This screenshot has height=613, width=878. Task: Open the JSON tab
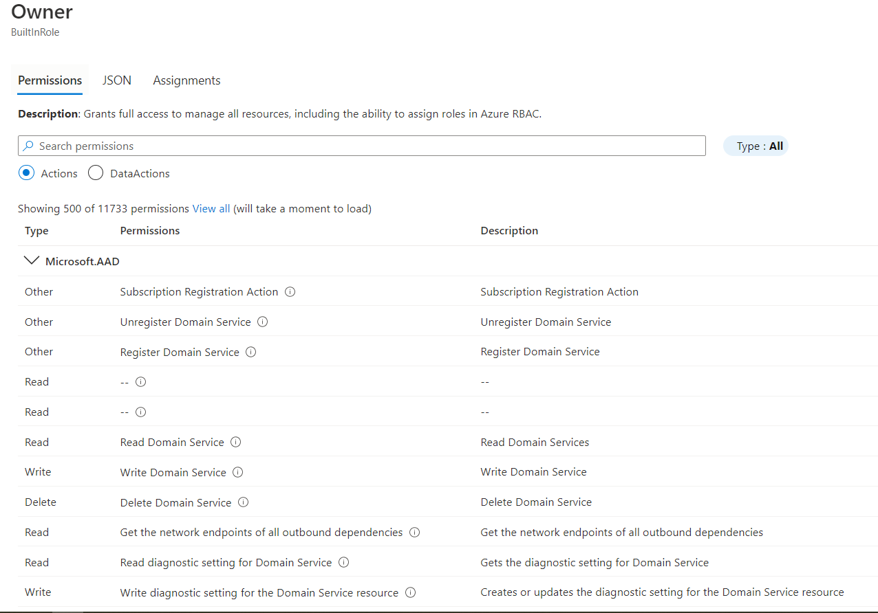click(x=117, y=80)
